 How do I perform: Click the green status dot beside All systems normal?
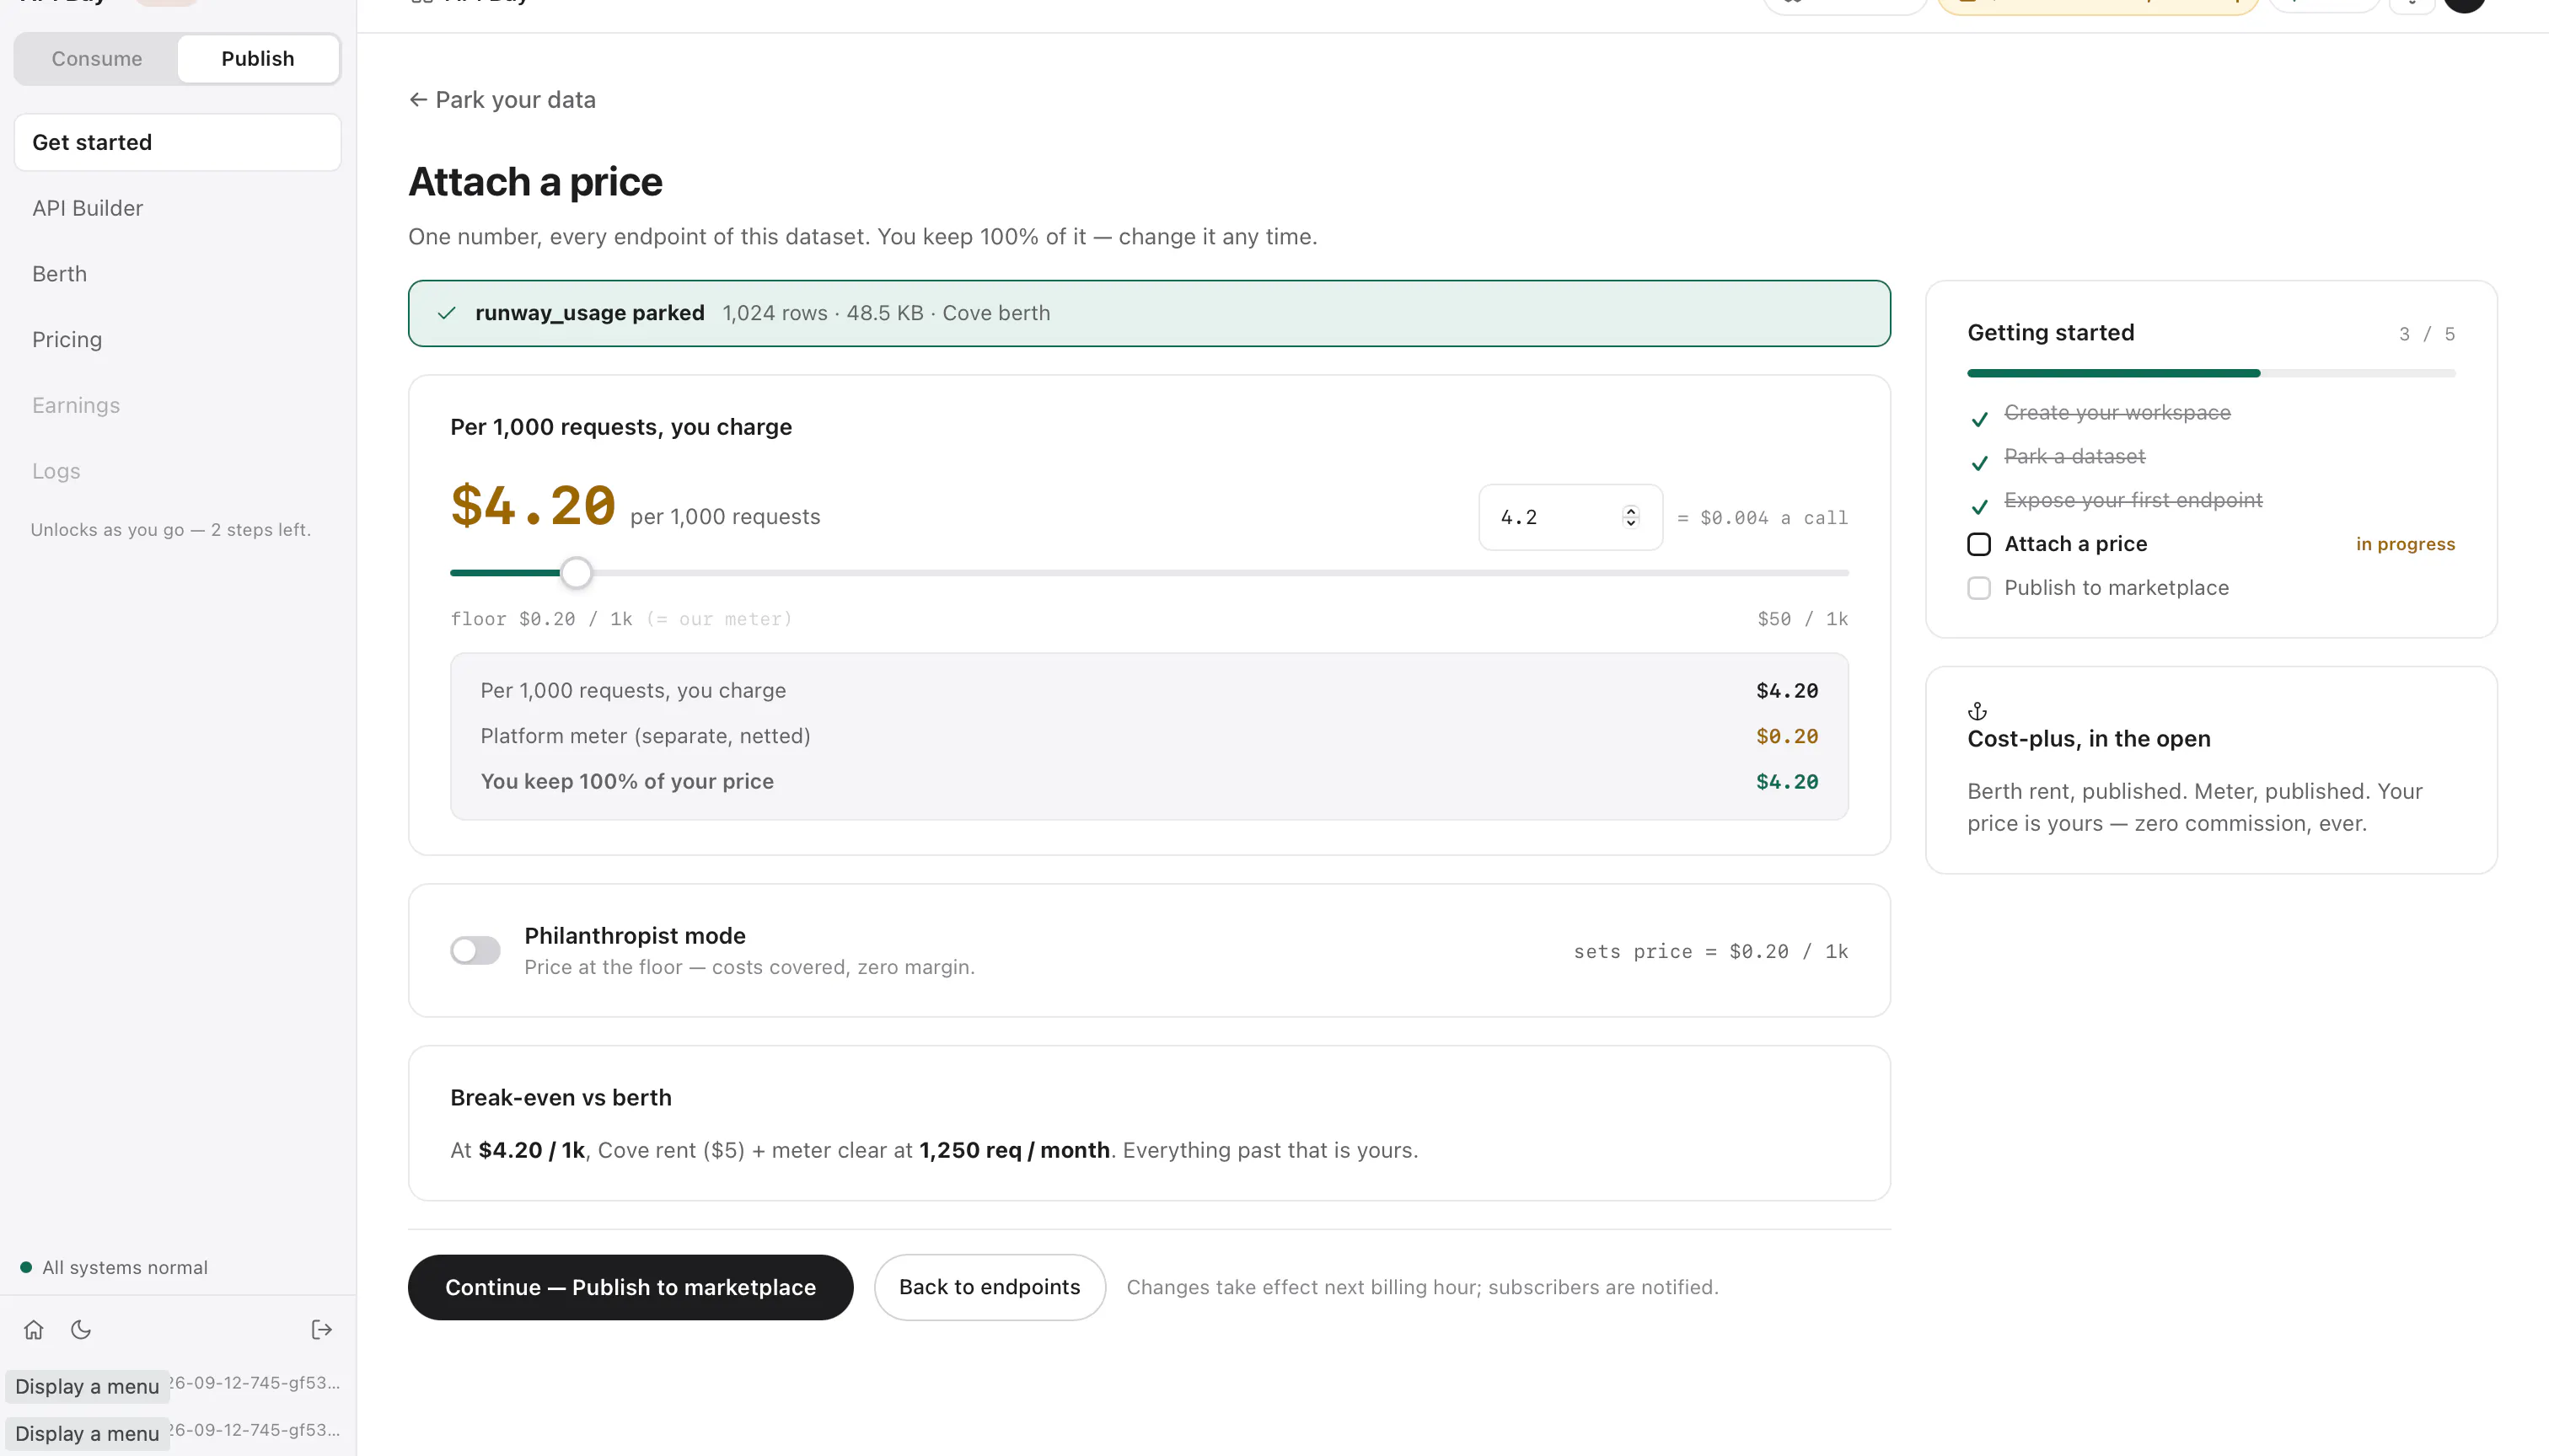(26, 1267)
